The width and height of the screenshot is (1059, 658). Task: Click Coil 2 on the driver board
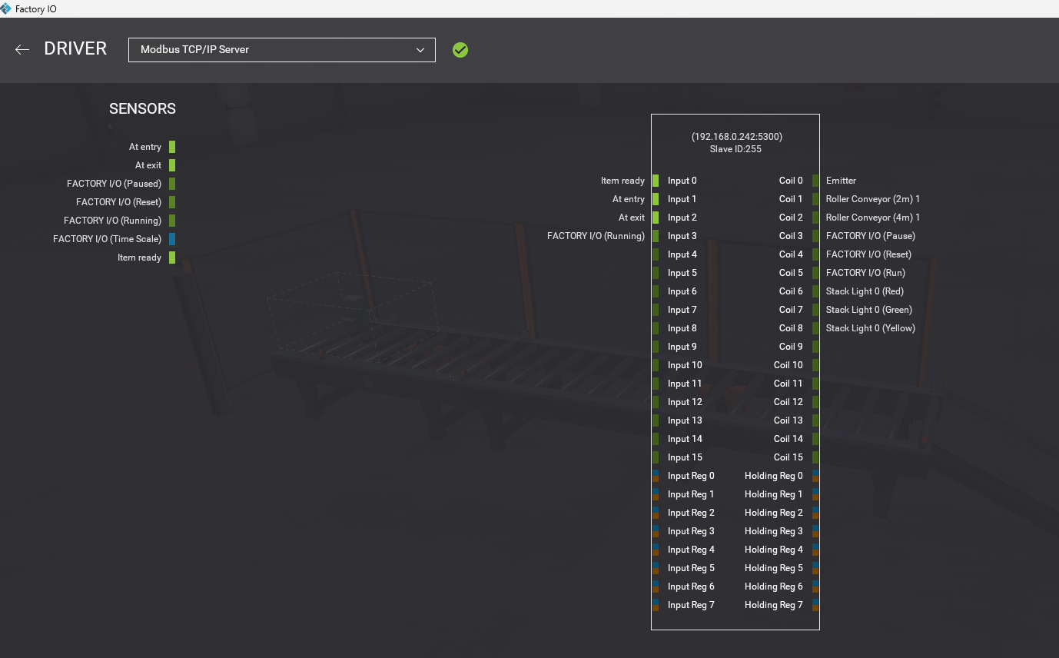click(791, 218)
